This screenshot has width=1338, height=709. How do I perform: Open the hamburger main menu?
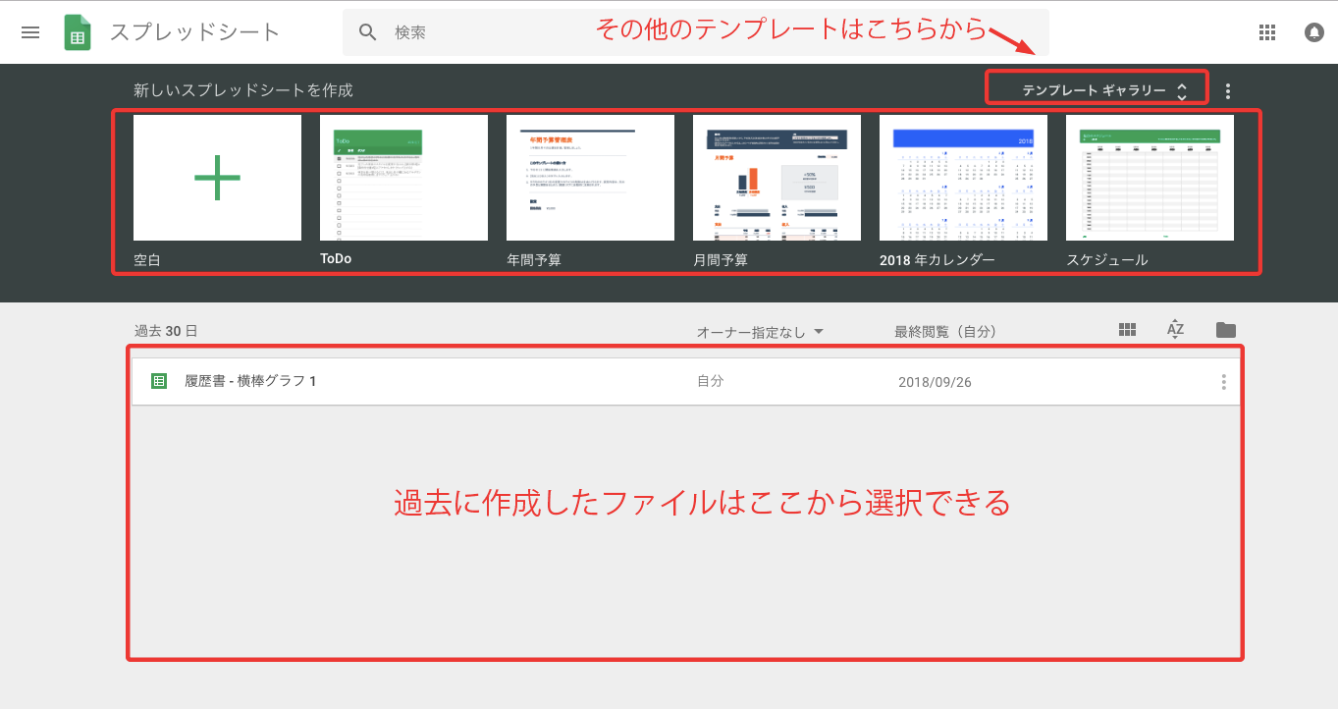30,32
